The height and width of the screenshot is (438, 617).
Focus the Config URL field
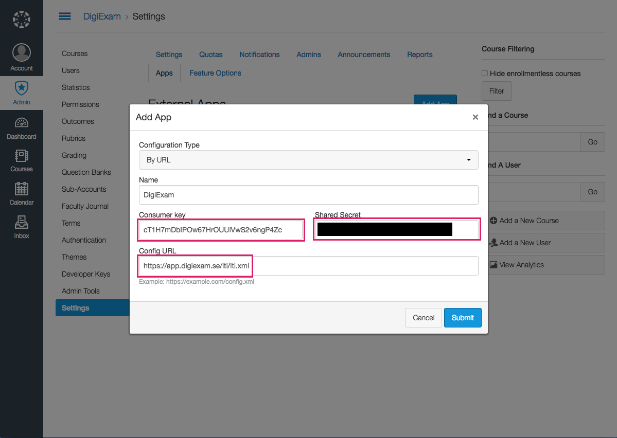point(309,266)
